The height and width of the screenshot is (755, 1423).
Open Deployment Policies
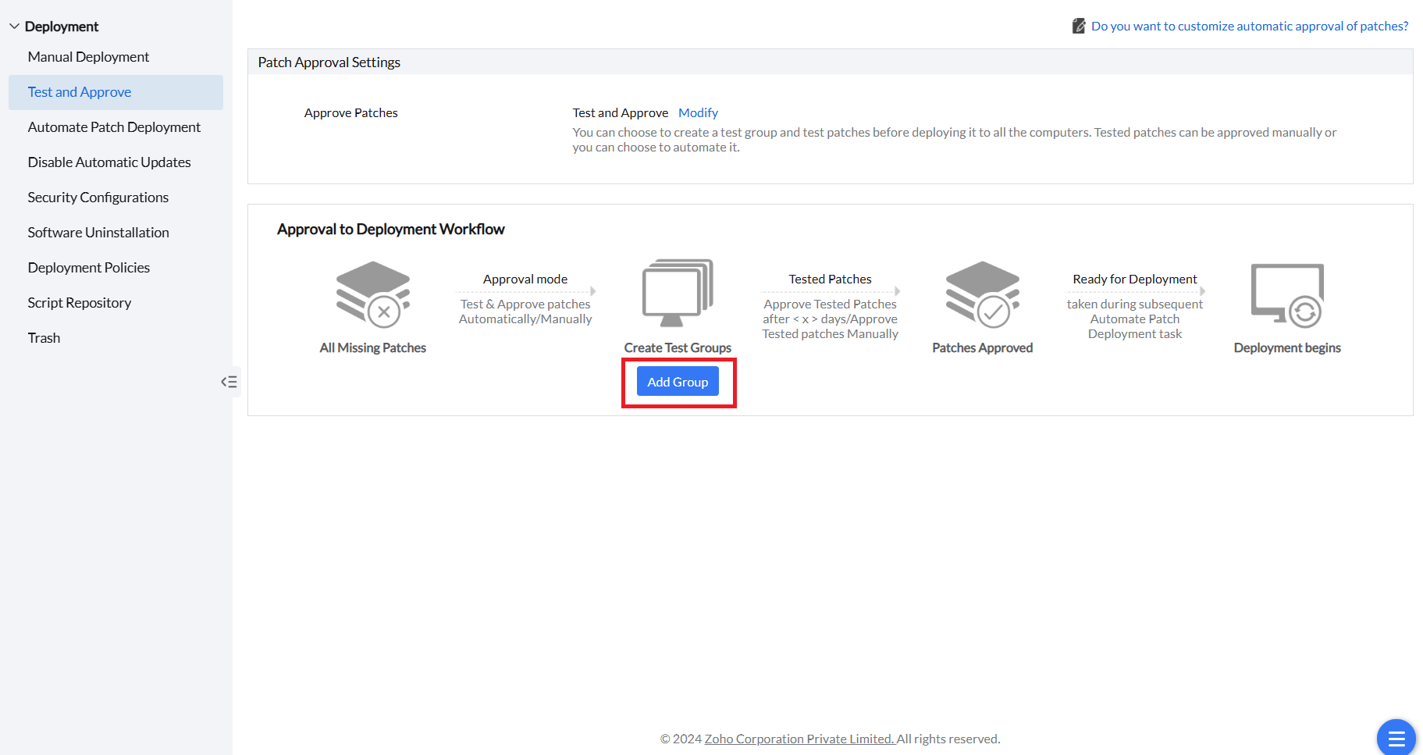[88, 267]
